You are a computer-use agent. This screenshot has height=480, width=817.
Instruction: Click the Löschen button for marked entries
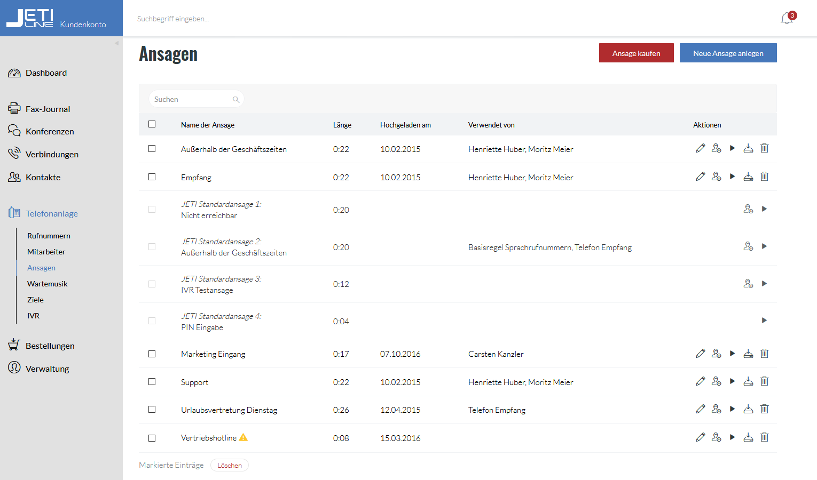[230, 465]
